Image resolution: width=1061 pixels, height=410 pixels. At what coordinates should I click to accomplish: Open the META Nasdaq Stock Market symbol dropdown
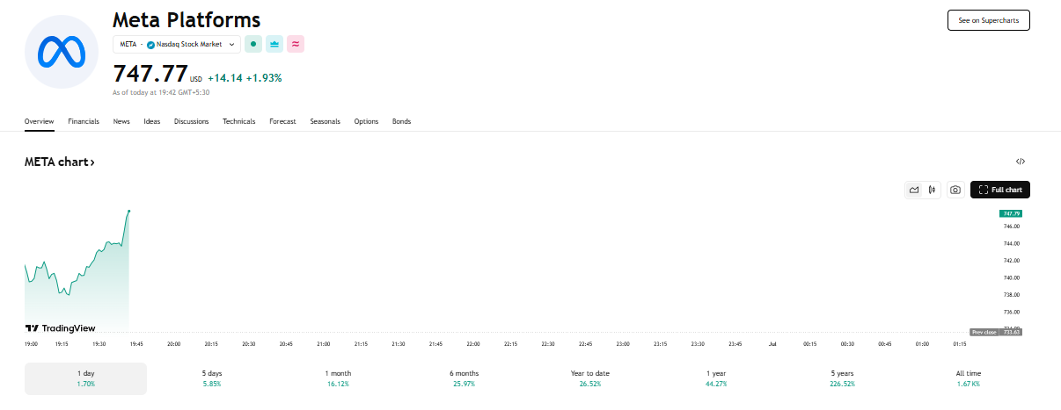point(177,44)
